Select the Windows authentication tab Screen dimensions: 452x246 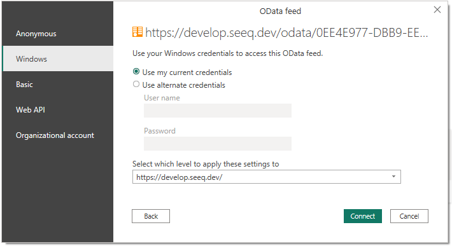coord(58,59)
